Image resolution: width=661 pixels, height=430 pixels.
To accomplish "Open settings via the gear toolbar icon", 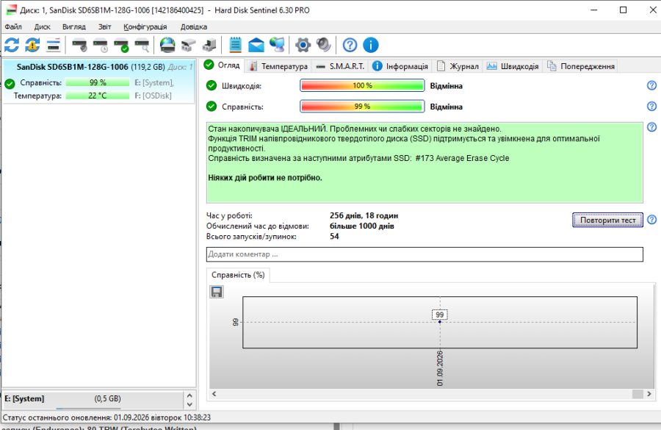I will [x=303, y=45].
